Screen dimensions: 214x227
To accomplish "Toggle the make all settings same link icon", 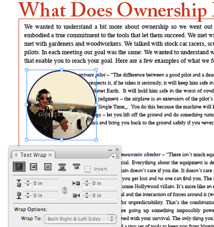I will (x=65, y=190).
